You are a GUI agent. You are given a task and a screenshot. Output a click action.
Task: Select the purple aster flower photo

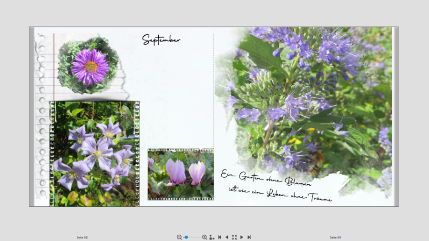[x=89, y=66]
